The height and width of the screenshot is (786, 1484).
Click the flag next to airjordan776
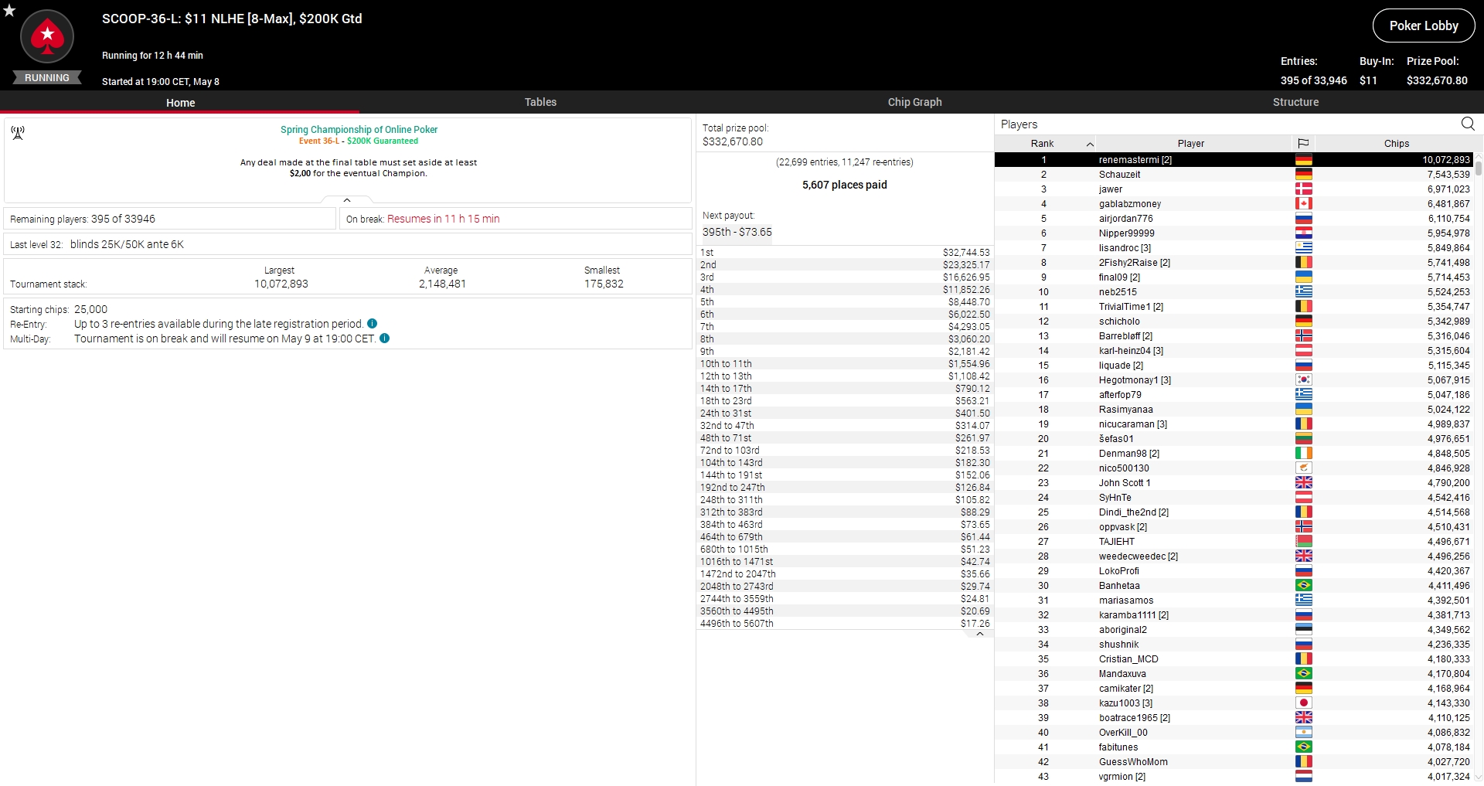pos(1303,219)
